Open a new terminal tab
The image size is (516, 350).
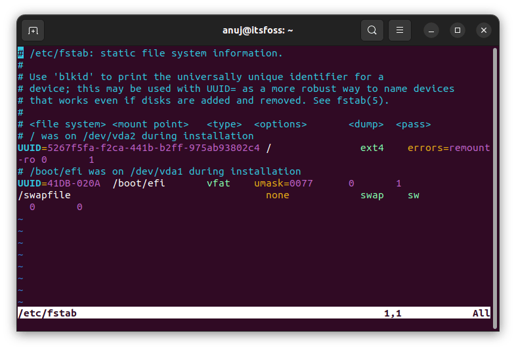[33, 30]
